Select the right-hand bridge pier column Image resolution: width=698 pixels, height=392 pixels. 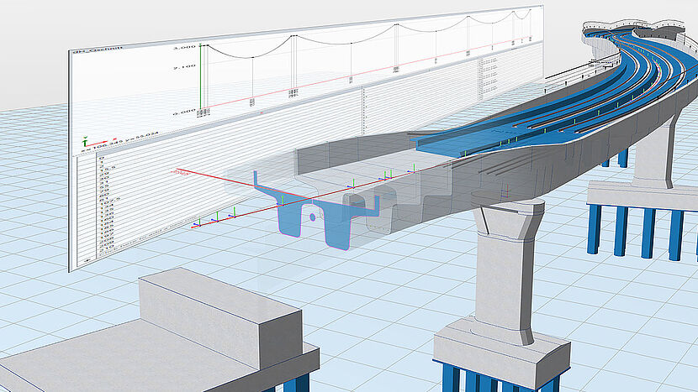[x=656, y=155]
